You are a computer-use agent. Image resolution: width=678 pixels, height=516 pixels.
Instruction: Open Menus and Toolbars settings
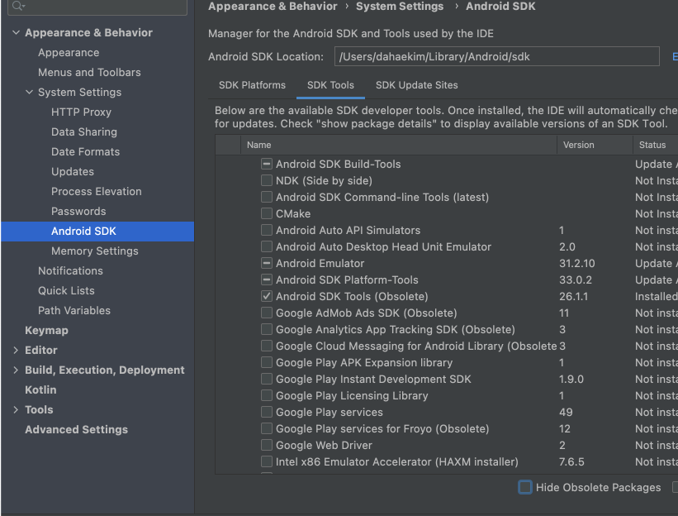pos(89,72)
